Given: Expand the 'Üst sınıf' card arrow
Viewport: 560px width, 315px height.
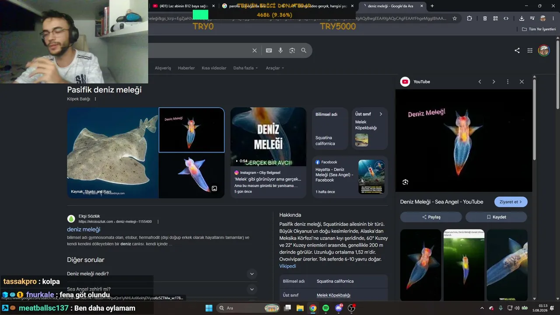Looking at the screenshot, I should [381, 114].
